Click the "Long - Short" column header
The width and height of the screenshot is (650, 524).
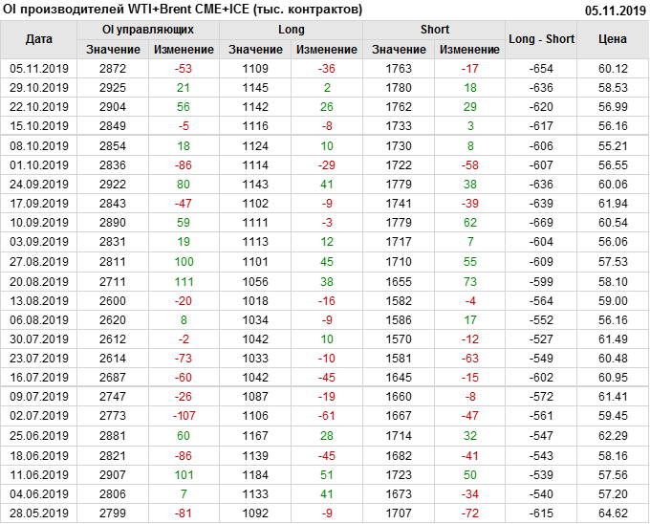[541, 39]
